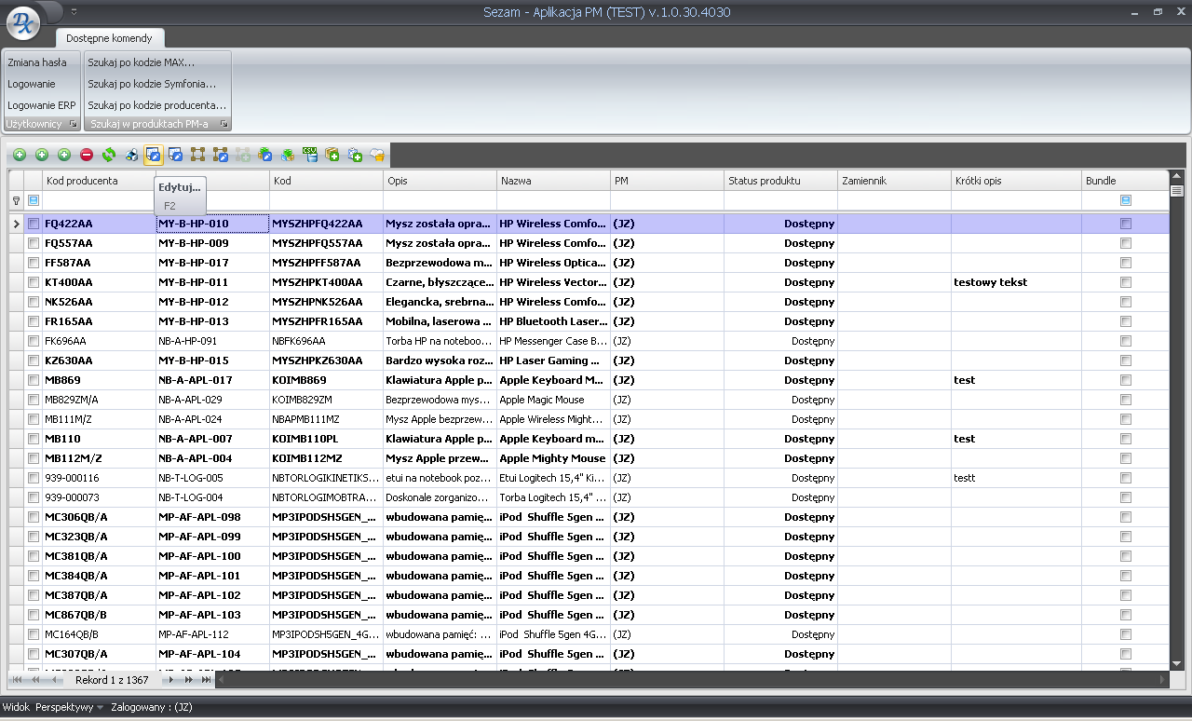Click Szukaj po kodzie MAX...
1192x721 pixels.
[142, 62]
